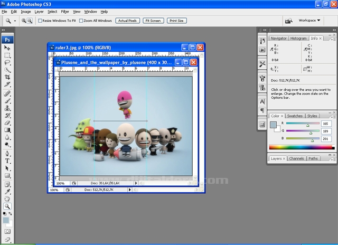This screenshot has height=245, width=338.
Task: Click the Zoom Out mode icon
Action: pos(30,21)
